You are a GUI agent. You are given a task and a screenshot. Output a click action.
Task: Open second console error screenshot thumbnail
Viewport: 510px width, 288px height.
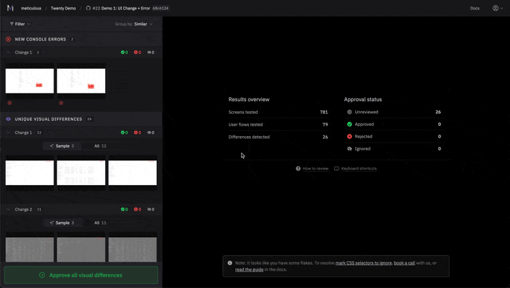click(81, 81)
